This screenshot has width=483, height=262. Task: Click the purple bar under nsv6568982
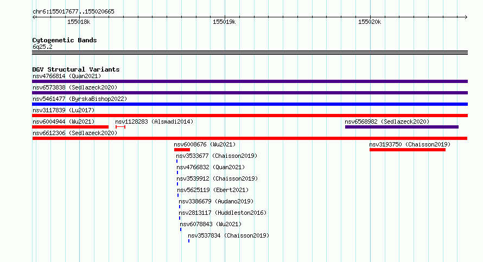(x=402, y=127)
